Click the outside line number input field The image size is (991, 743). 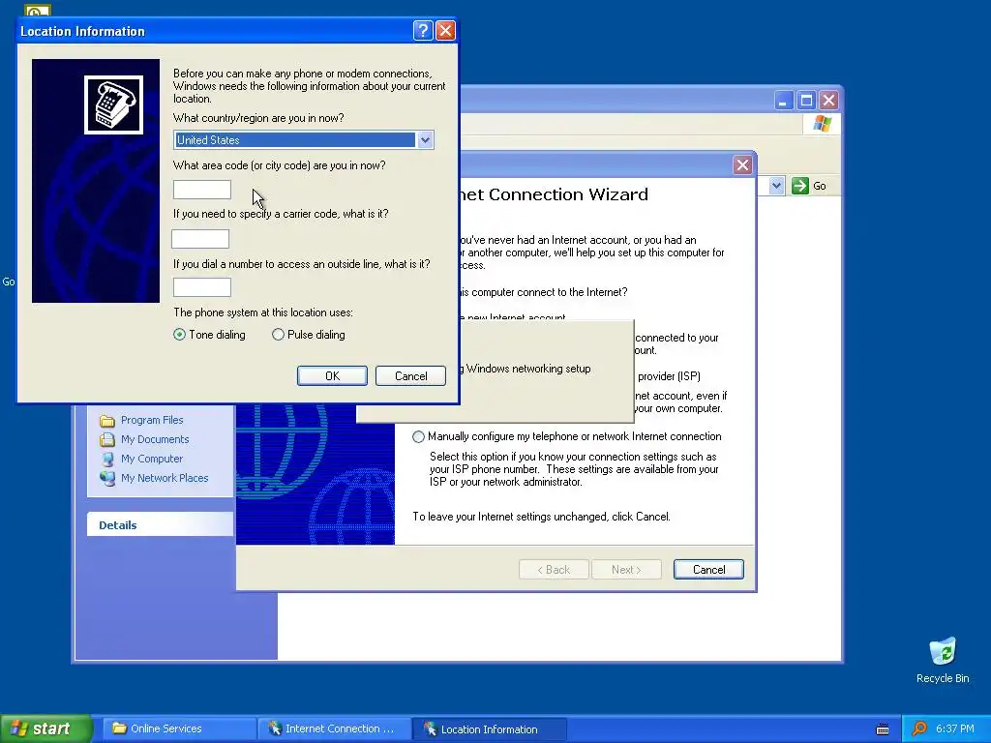pos(202,287)
